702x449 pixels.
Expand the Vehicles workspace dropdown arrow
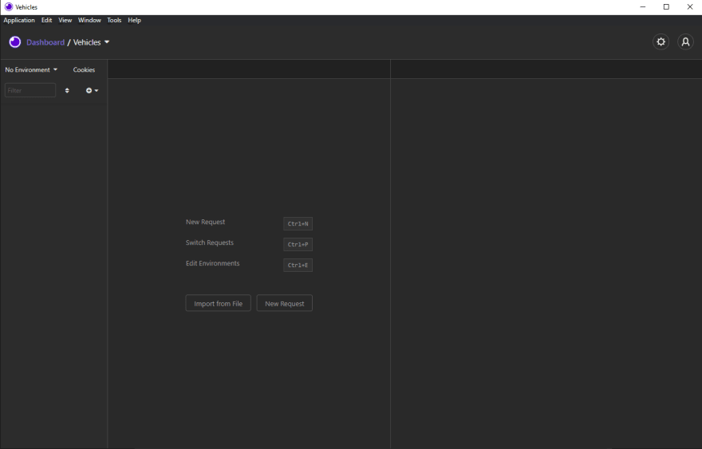click(107, 42)
